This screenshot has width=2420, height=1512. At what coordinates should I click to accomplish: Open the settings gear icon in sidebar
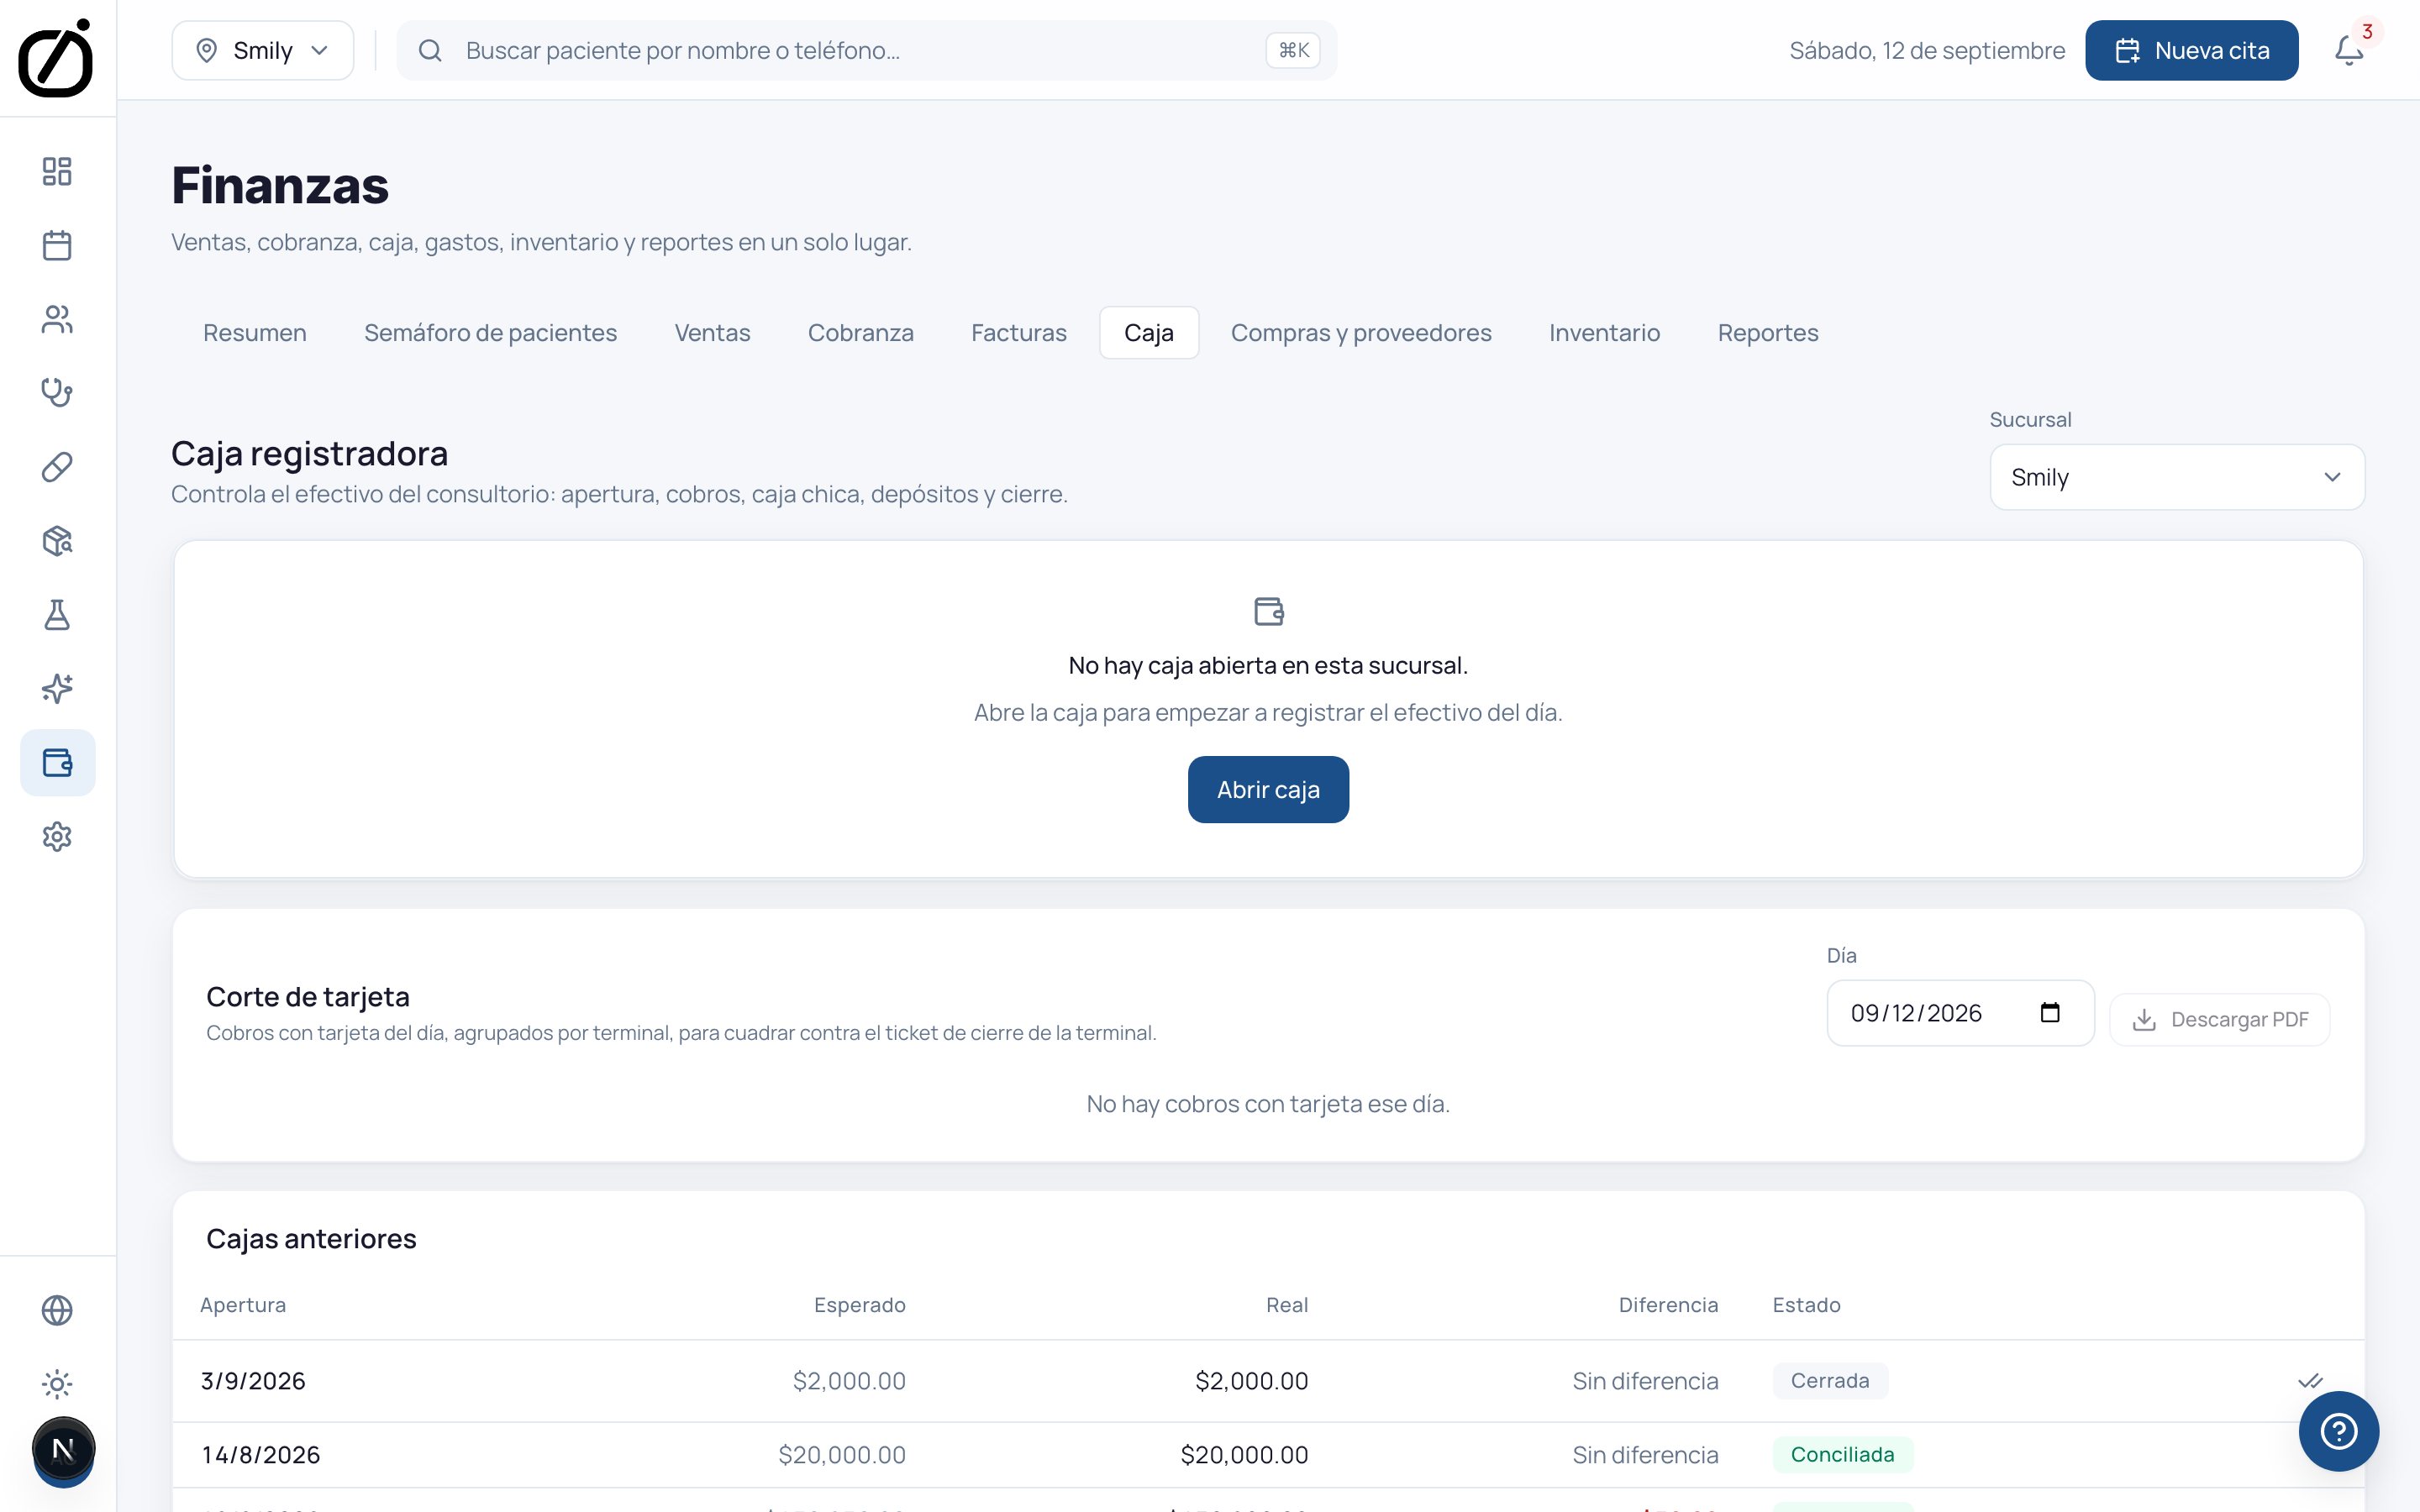57,837
